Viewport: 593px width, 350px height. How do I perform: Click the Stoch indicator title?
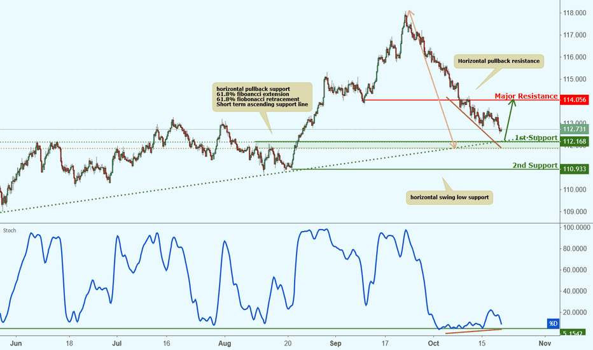[x=10, y=230]
